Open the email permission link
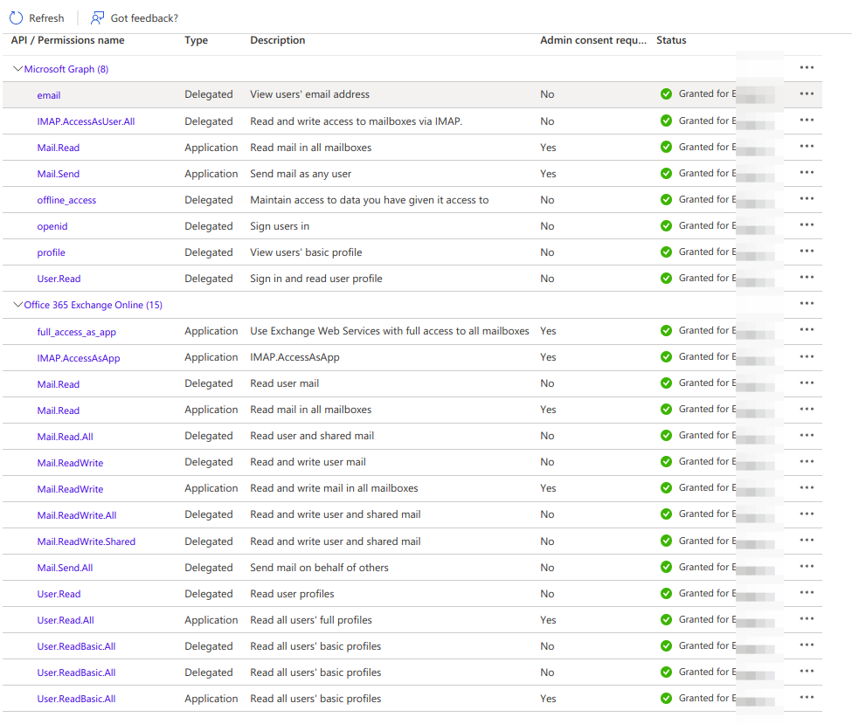Image resolution: width=852 pixels, height=724 pixels. [48, 95]
